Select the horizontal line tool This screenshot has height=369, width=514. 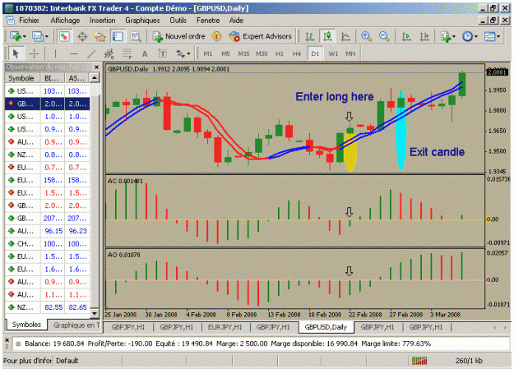click(x=74, y=53)
